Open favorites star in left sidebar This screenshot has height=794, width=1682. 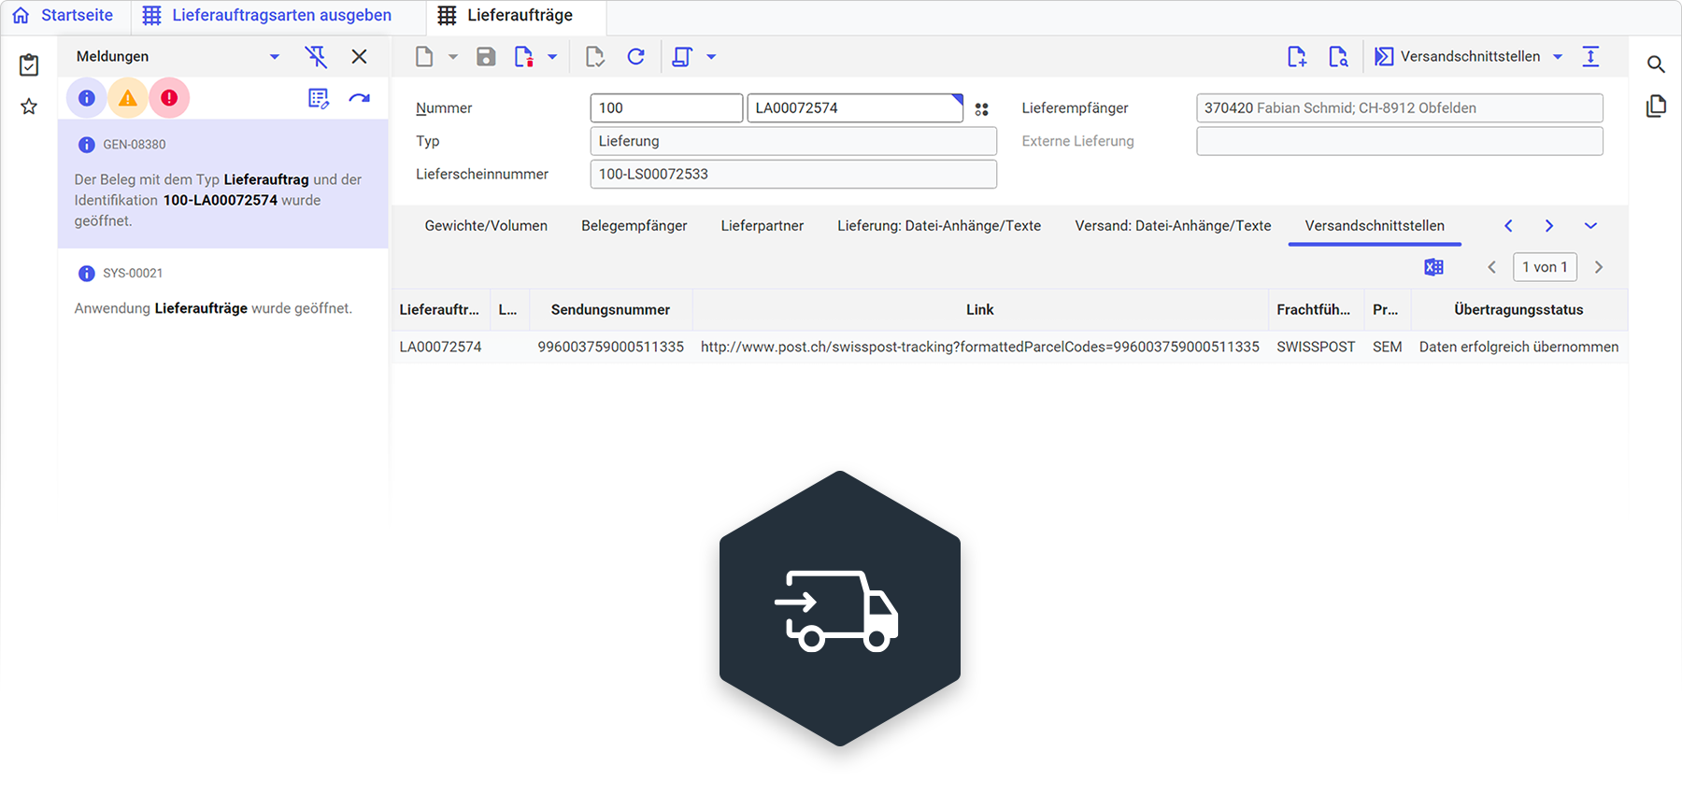[x=29, y=106]
